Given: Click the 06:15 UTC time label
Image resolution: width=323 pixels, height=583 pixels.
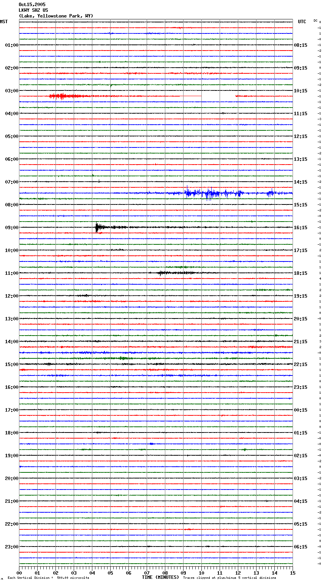Looking at the screenshot, I should [x=301, y=547].
